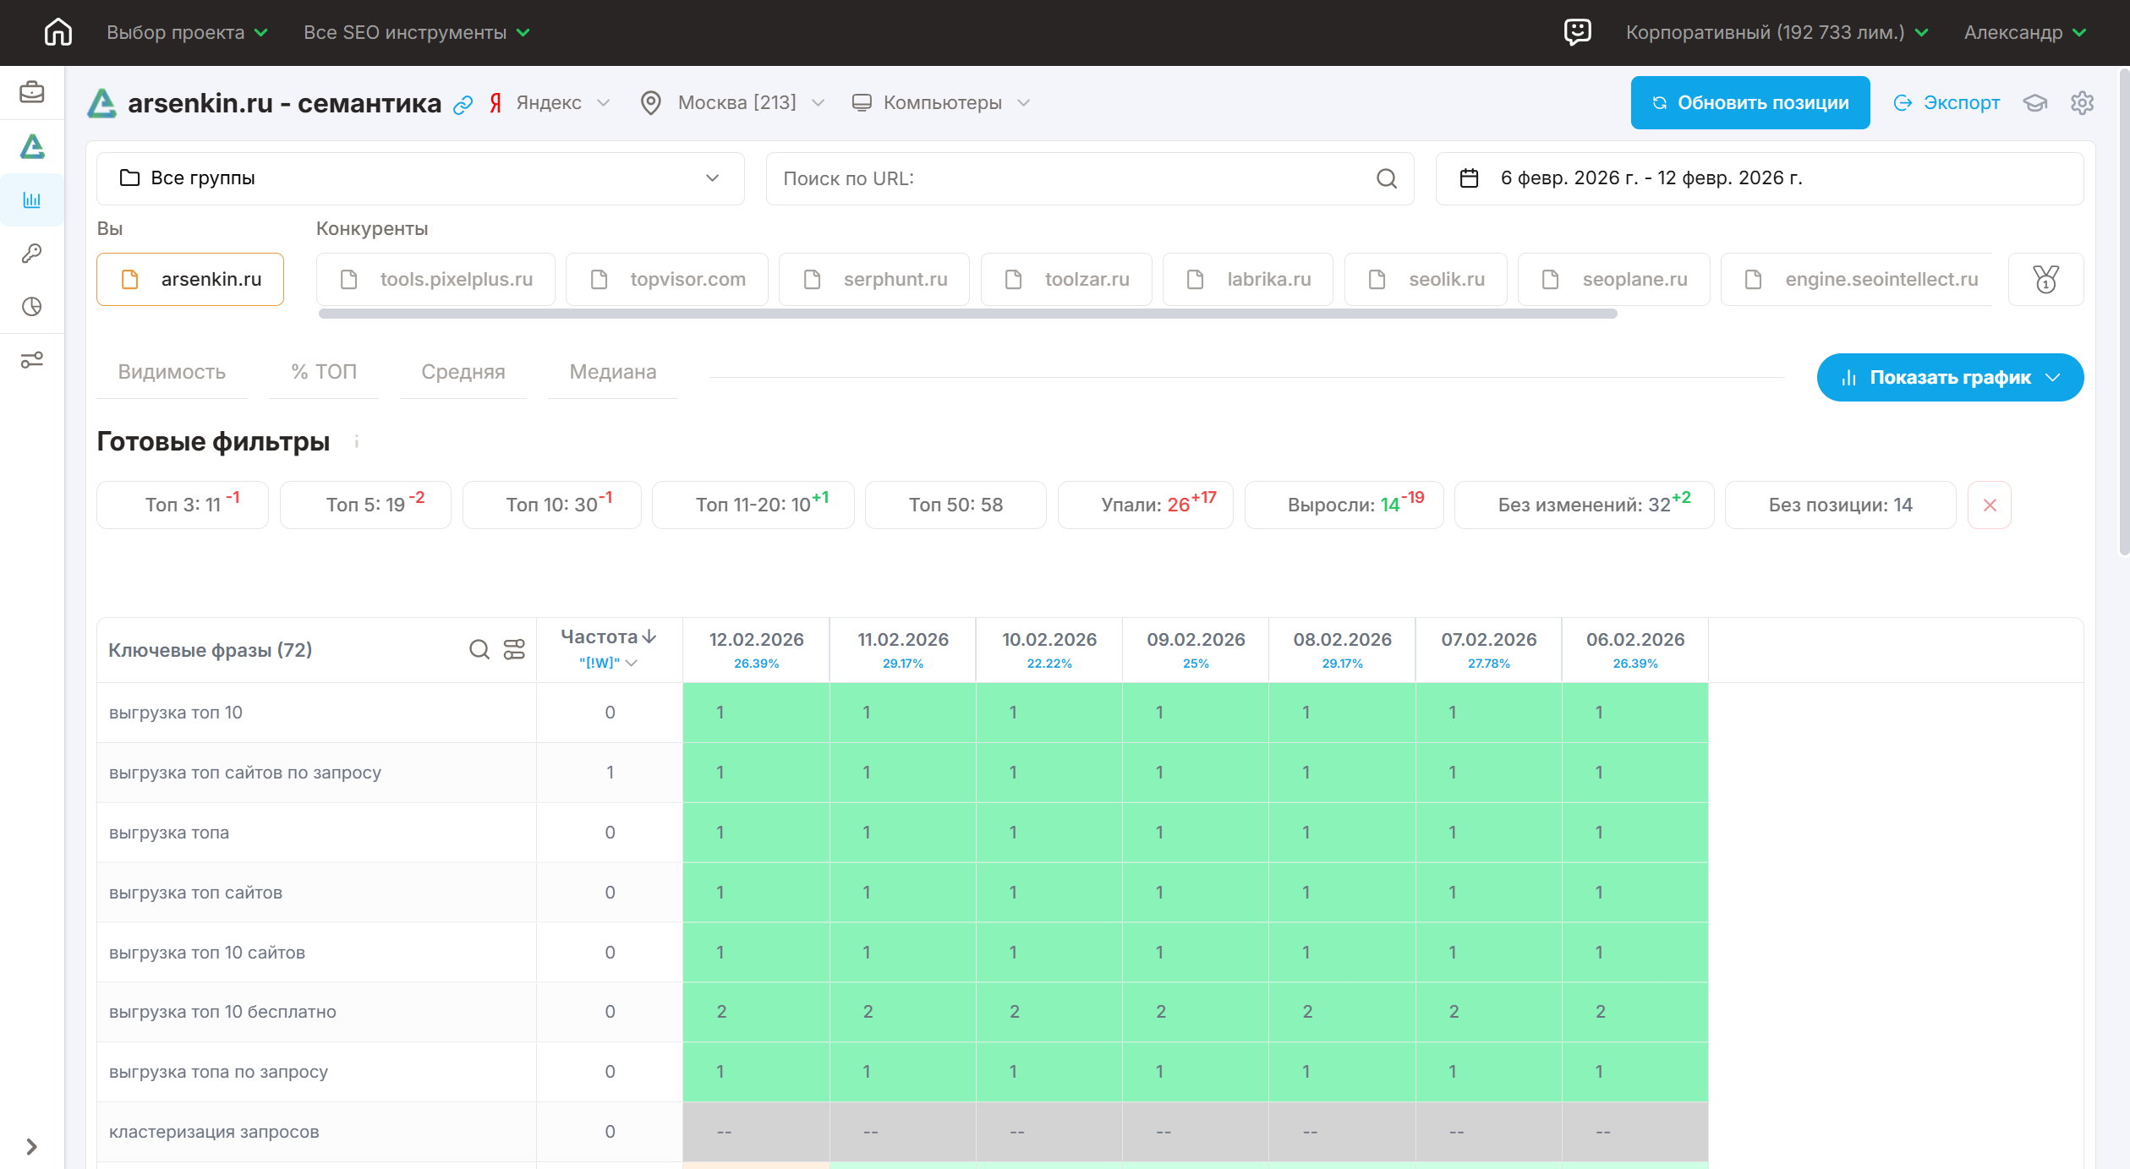The image size is (2130, 1169).
Task: Switch to the Медиана tab
Action: [612, 372]
